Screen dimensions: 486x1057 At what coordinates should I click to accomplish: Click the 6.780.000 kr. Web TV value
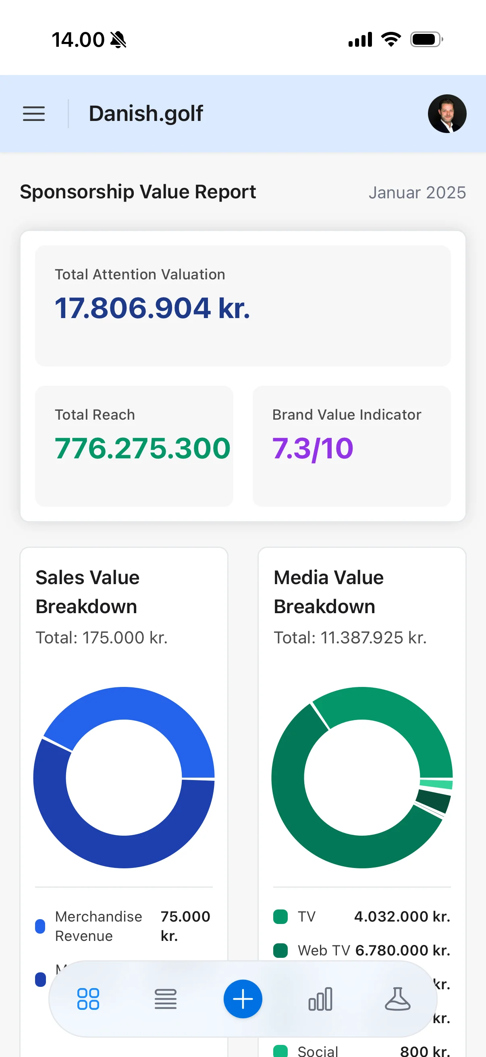click(x=403, y=950)
